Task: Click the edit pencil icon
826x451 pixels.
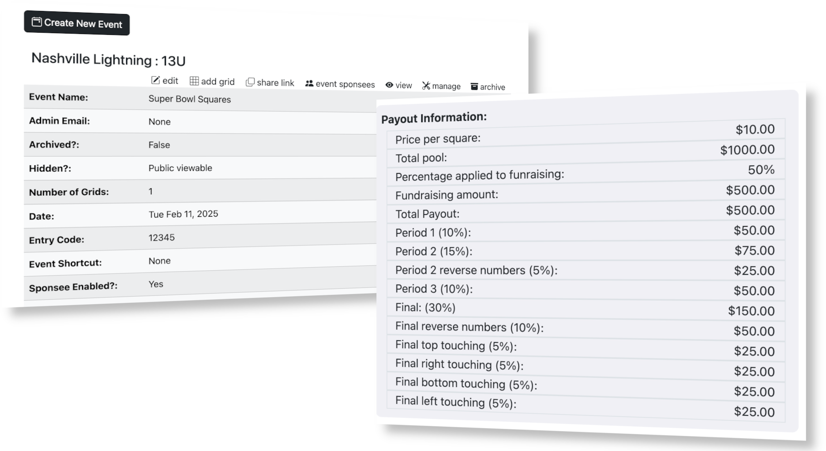Action: [155, 80]
